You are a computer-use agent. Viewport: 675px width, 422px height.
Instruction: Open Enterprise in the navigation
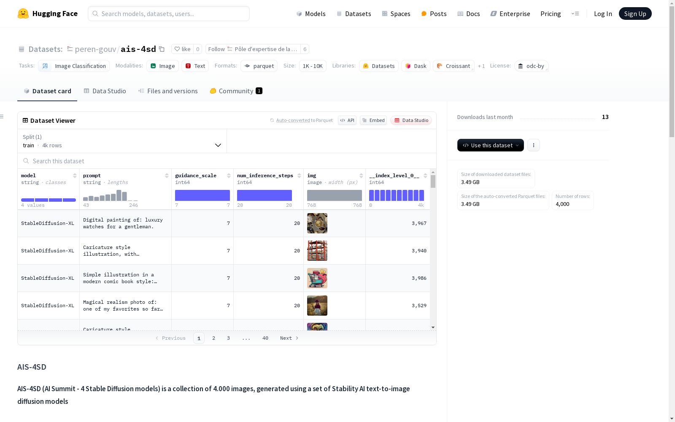pos(510,14)
